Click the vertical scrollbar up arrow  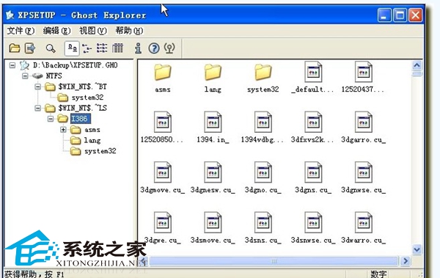(417, 66)
